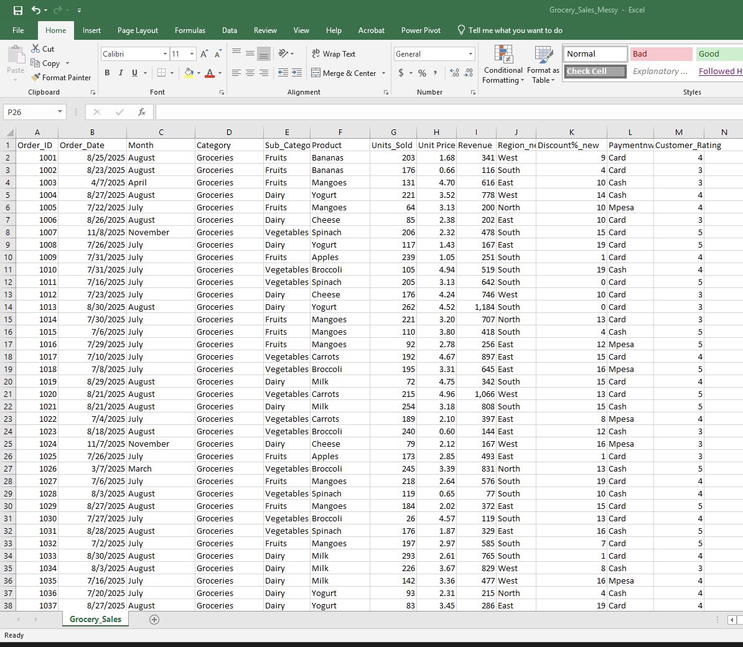Image resolution: width=743 pixels, height=647 pixels.
Task: Open Format as Table menu
Action: 543,65
